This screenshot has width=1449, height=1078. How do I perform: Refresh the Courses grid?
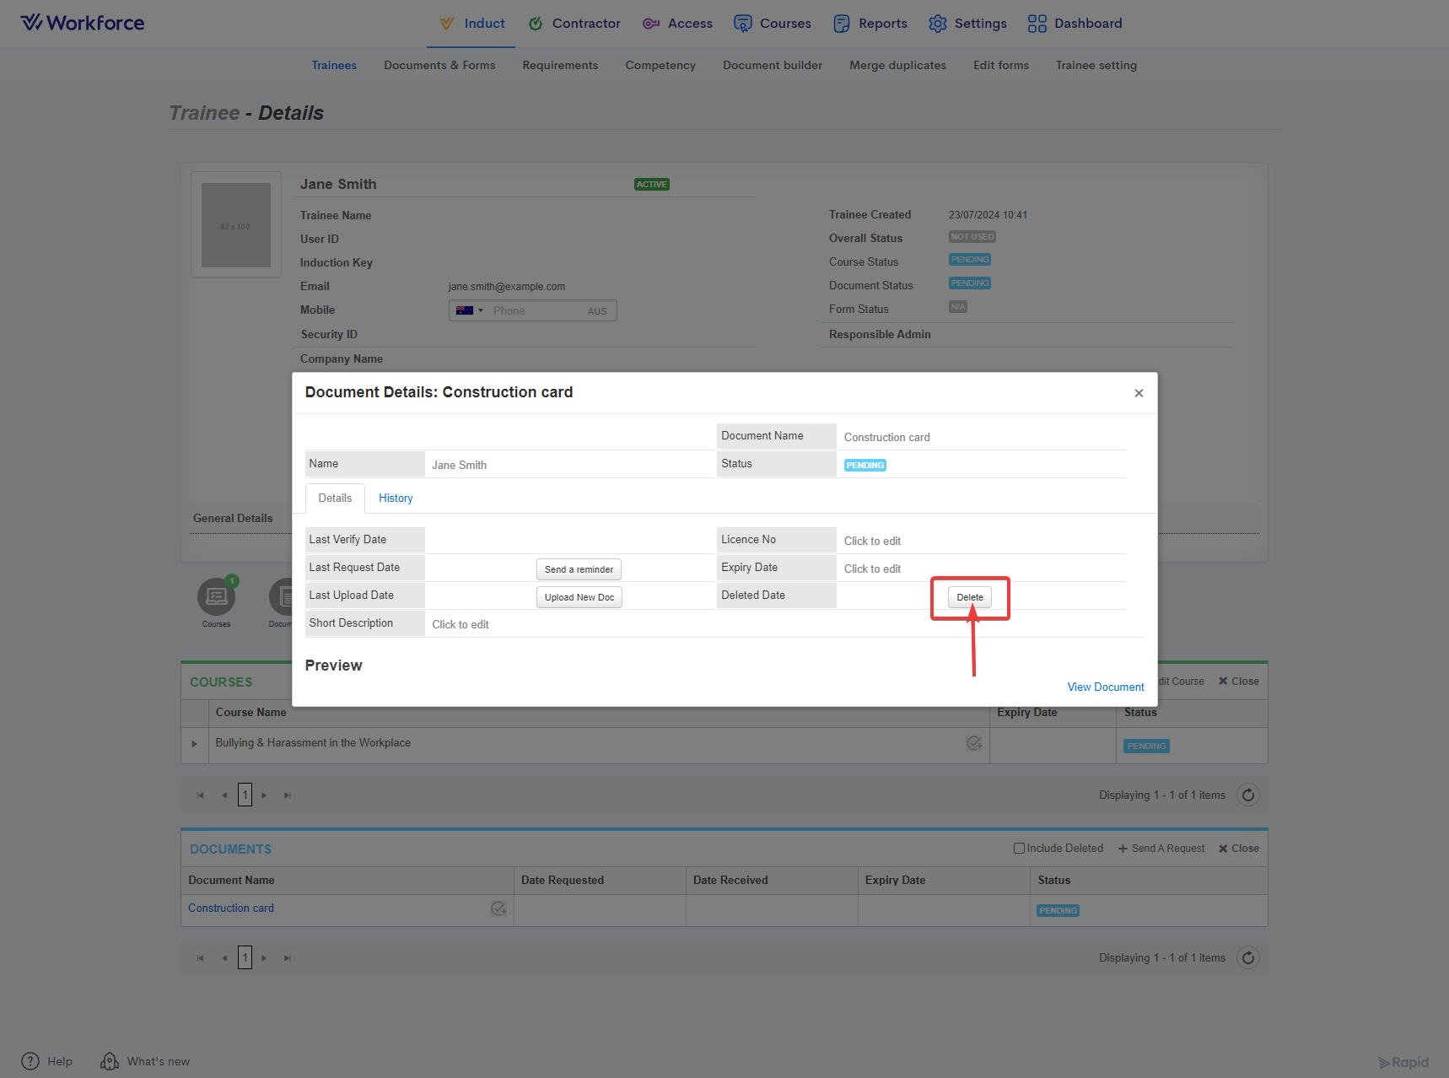tap(1247, 795)
